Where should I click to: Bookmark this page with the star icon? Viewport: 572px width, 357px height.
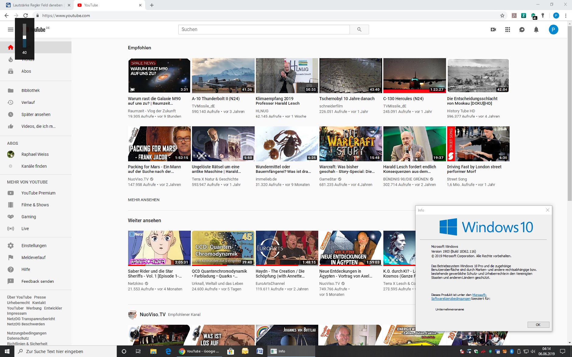[502, 16]
